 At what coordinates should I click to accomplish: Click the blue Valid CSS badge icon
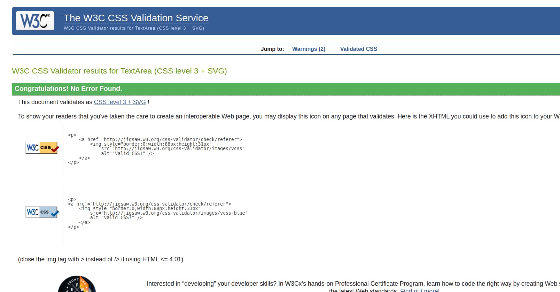[42, 212]
